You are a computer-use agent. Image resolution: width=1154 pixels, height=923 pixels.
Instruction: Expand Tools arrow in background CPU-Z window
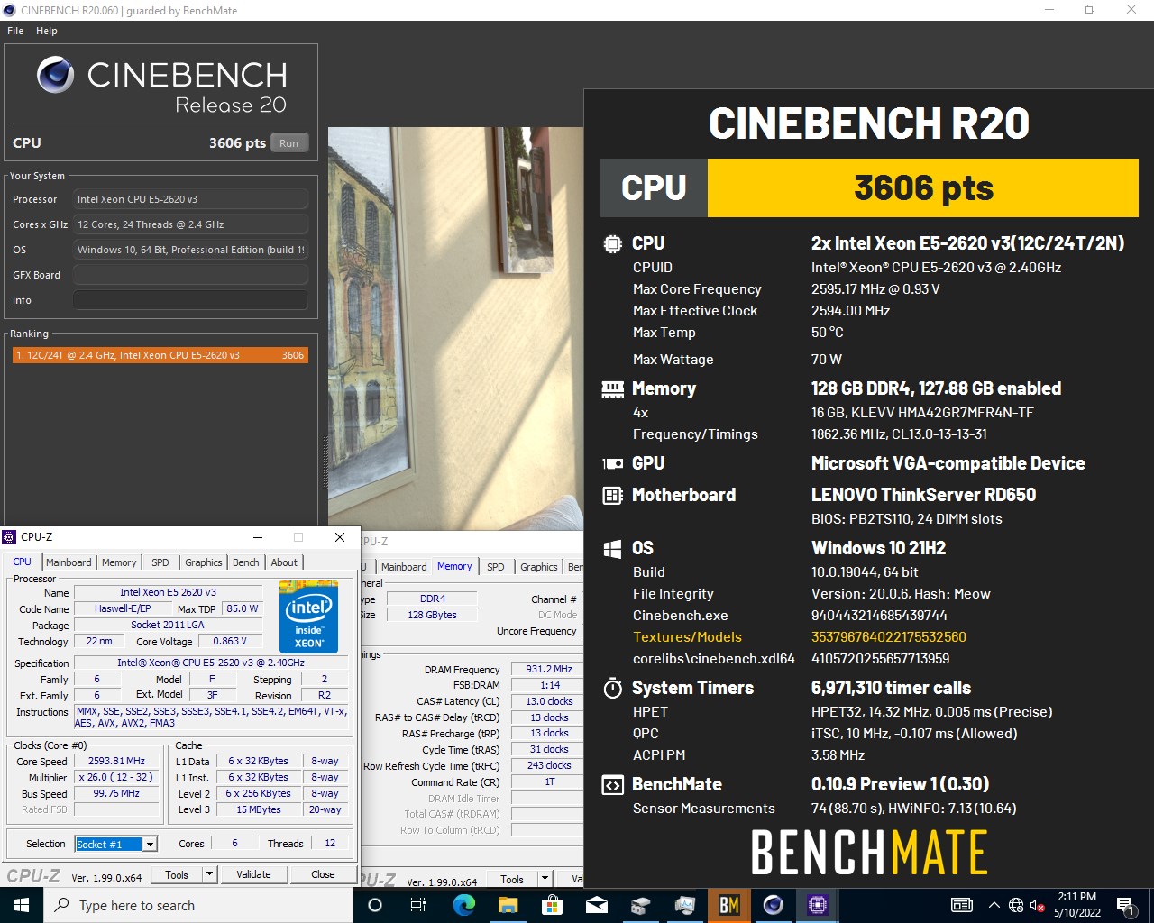tap(545, 879)
